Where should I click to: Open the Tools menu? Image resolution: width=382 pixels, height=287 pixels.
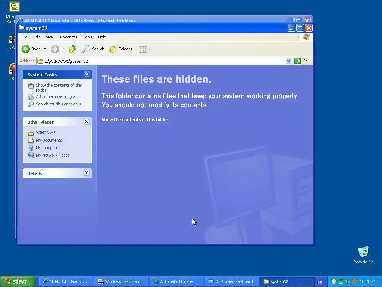point(87,37)
